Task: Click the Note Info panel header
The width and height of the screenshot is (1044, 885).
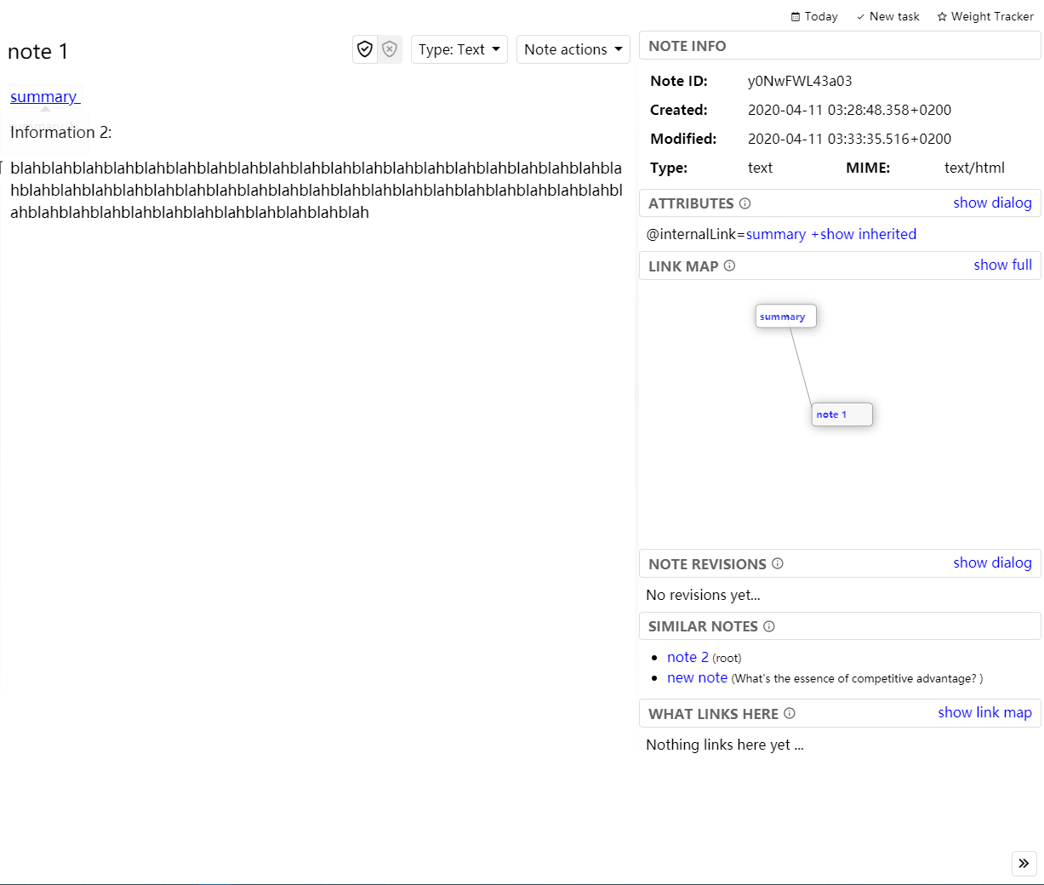Action: (x=840, y=46)
